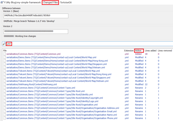Click the Version 1 (Base) commit hash field
This screenshot has height=121, width=173.
36,16
